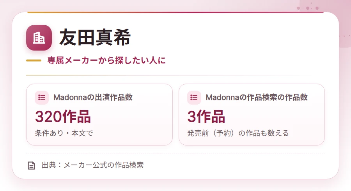Click the subtitle 専属メーカーから探したい人に

tap(106, 60)
